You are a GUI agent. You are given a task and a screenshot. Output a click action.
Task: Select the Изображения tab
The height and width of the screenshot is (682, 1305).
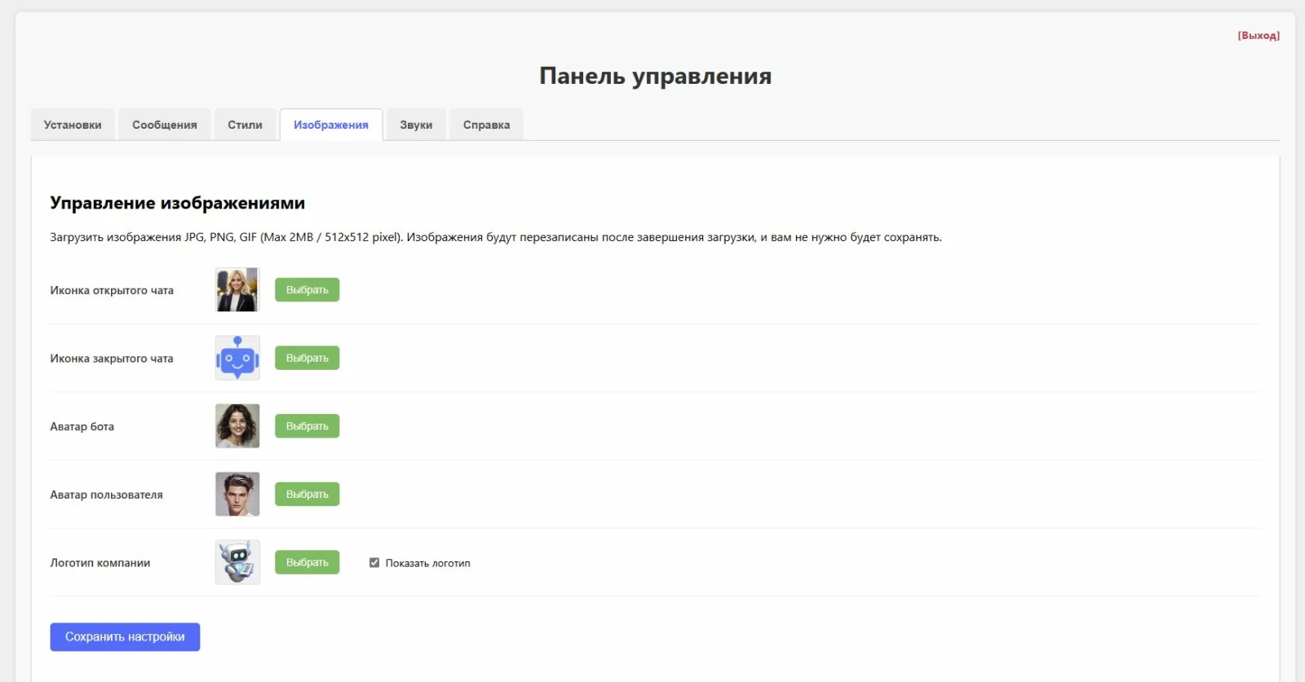(x=331, y=125)
